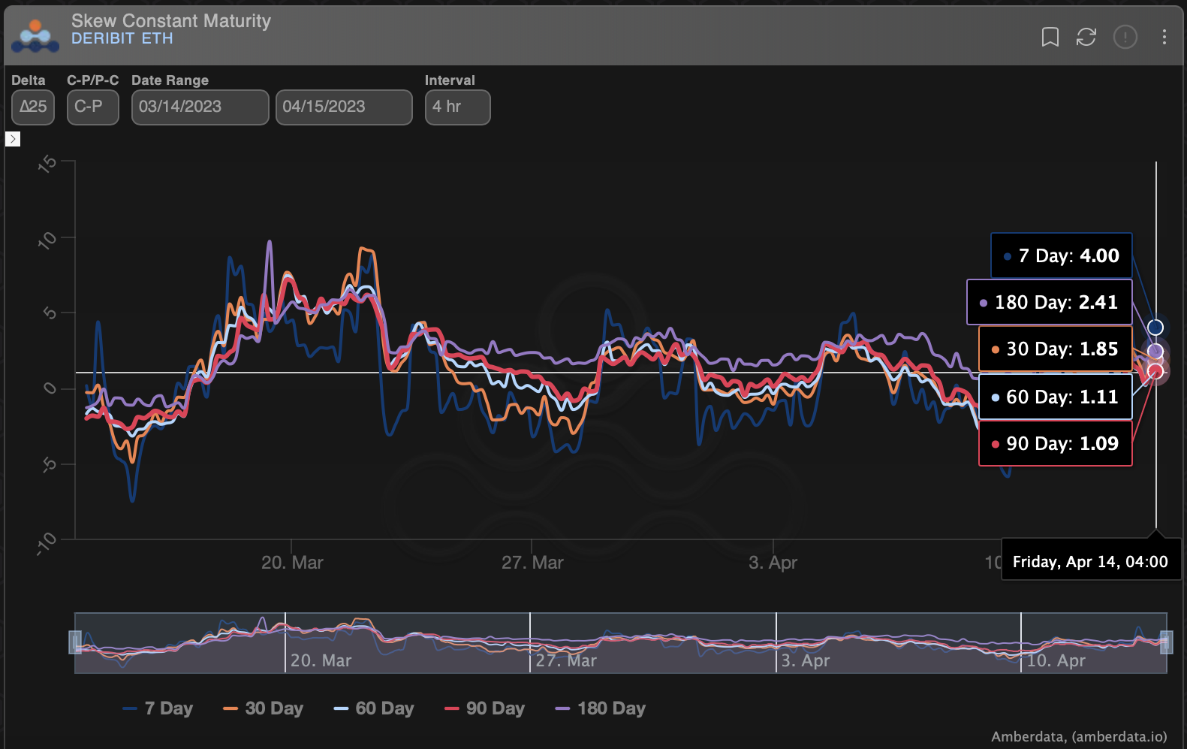Edit the start date 03/14/2023 field
This screenshot has width=1187, height=749.
point(200,107)
